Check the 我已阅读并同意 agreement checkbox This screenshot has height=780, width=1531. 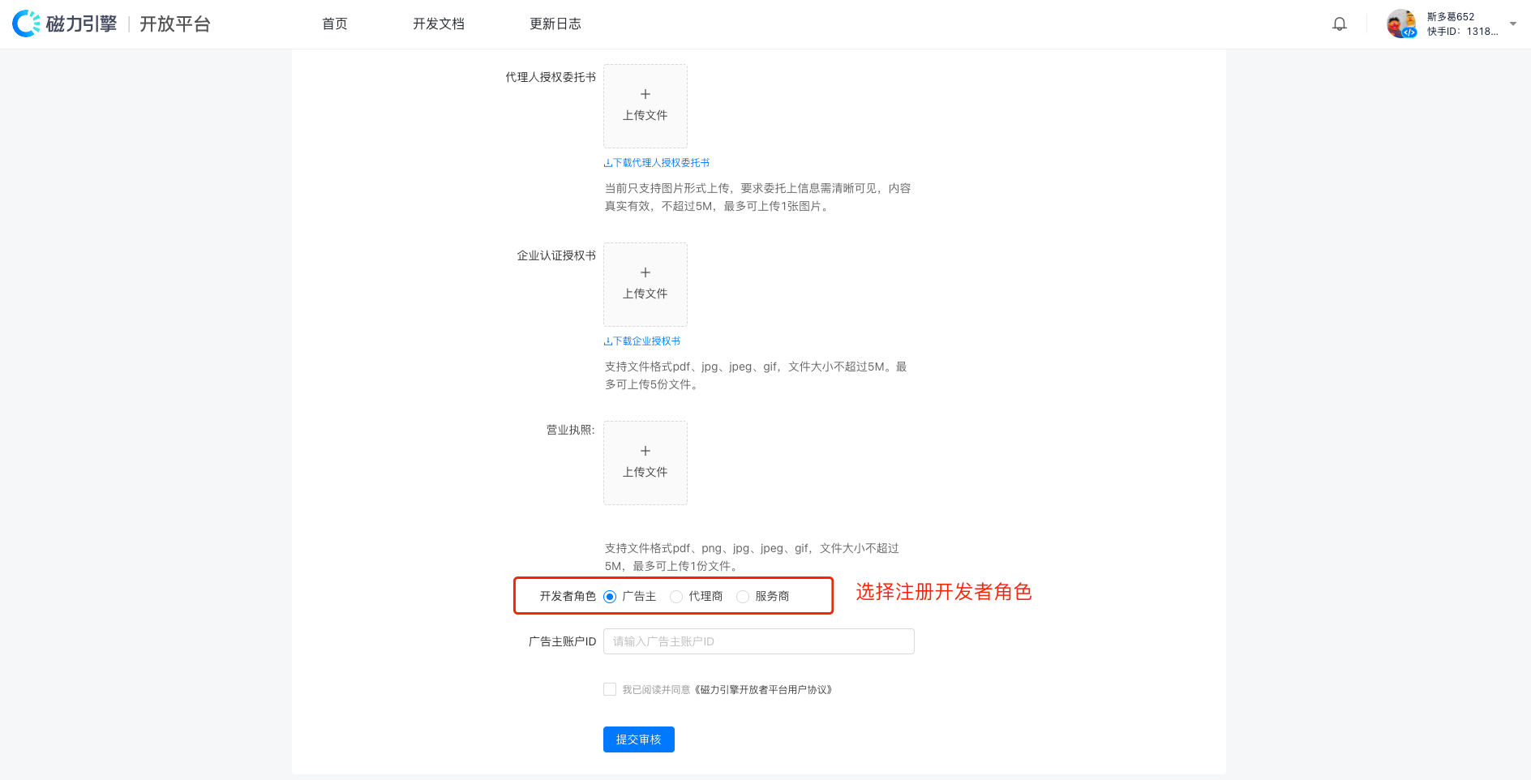[610, 689]
